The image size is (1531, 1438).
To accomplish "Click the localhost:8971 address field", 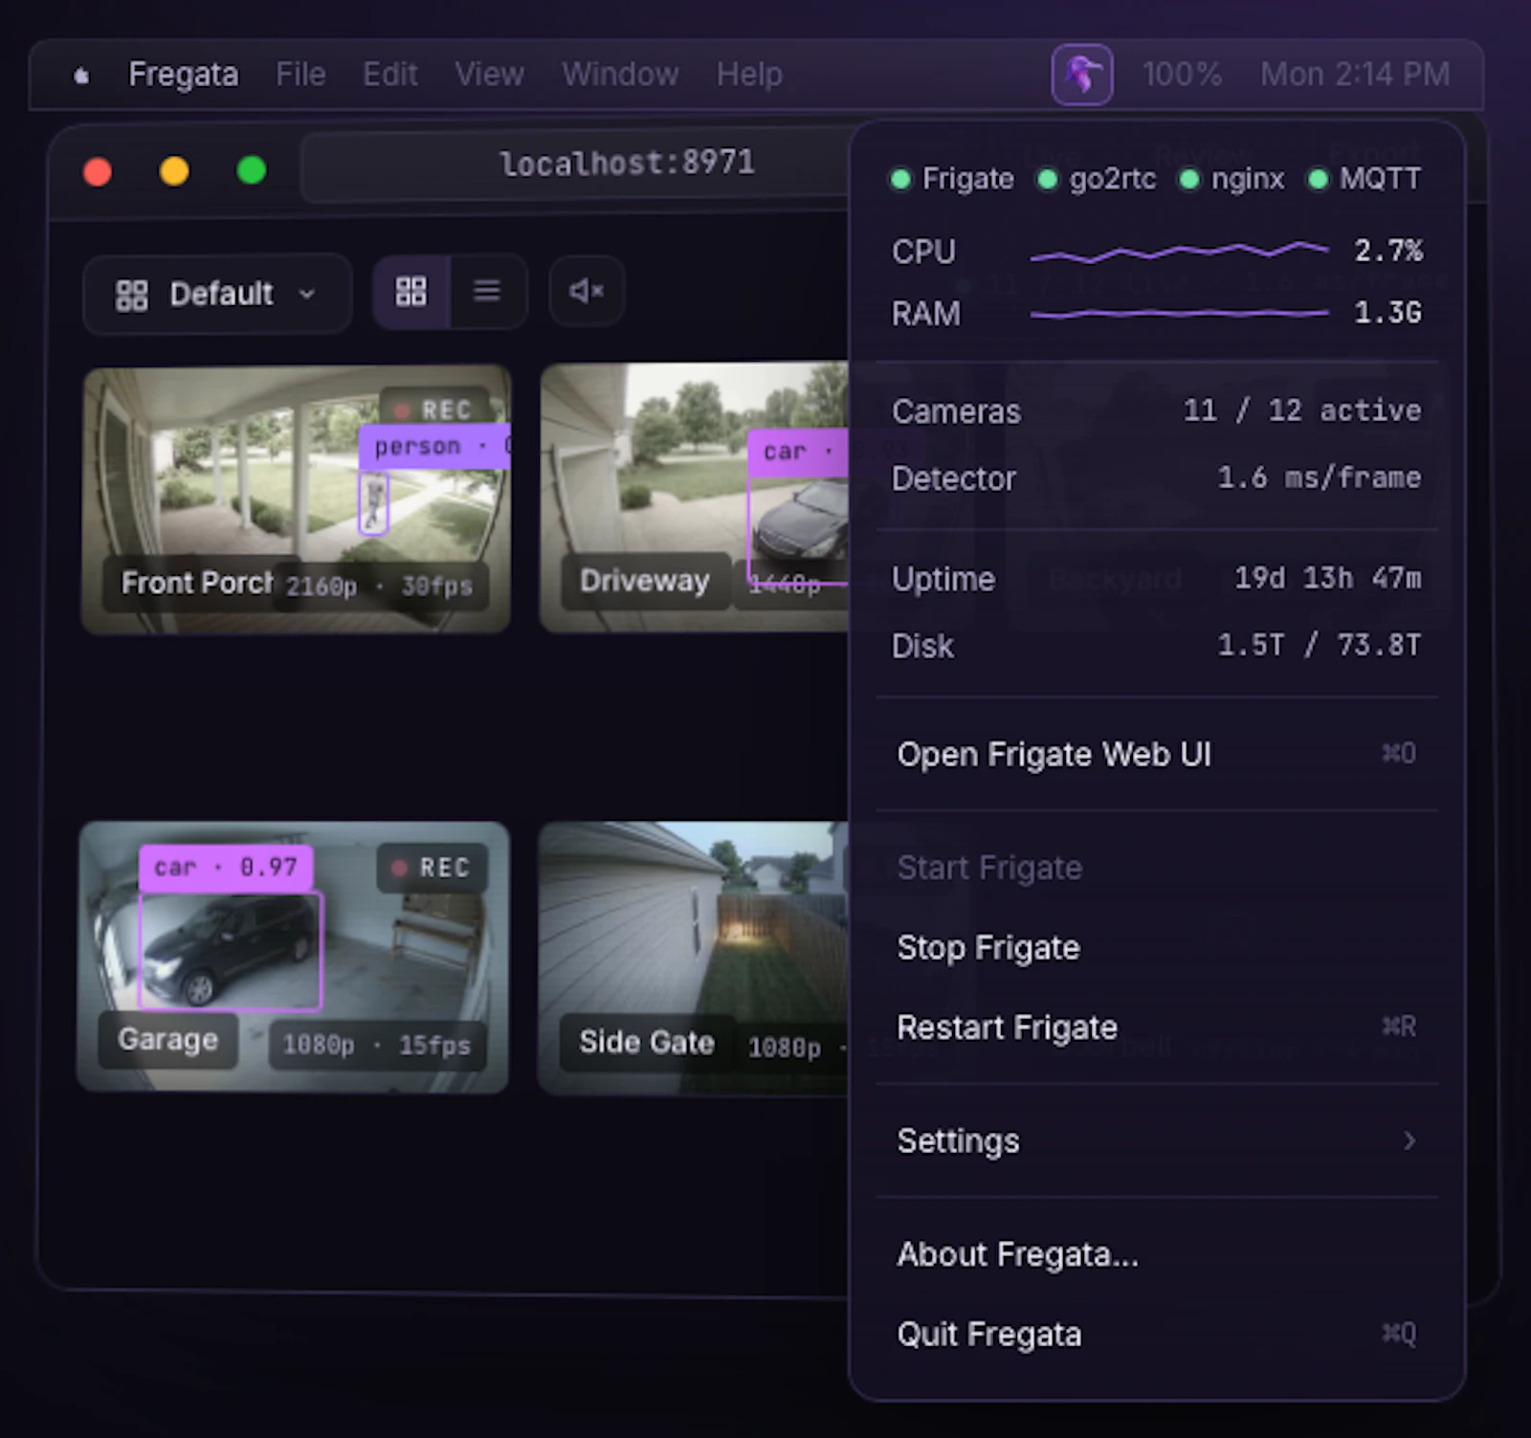I will [576, 165].
